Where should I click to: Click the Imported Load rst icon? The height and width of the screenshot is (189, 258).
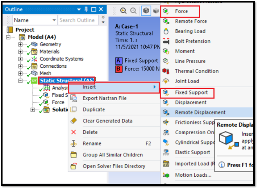(x=166, y=164)
